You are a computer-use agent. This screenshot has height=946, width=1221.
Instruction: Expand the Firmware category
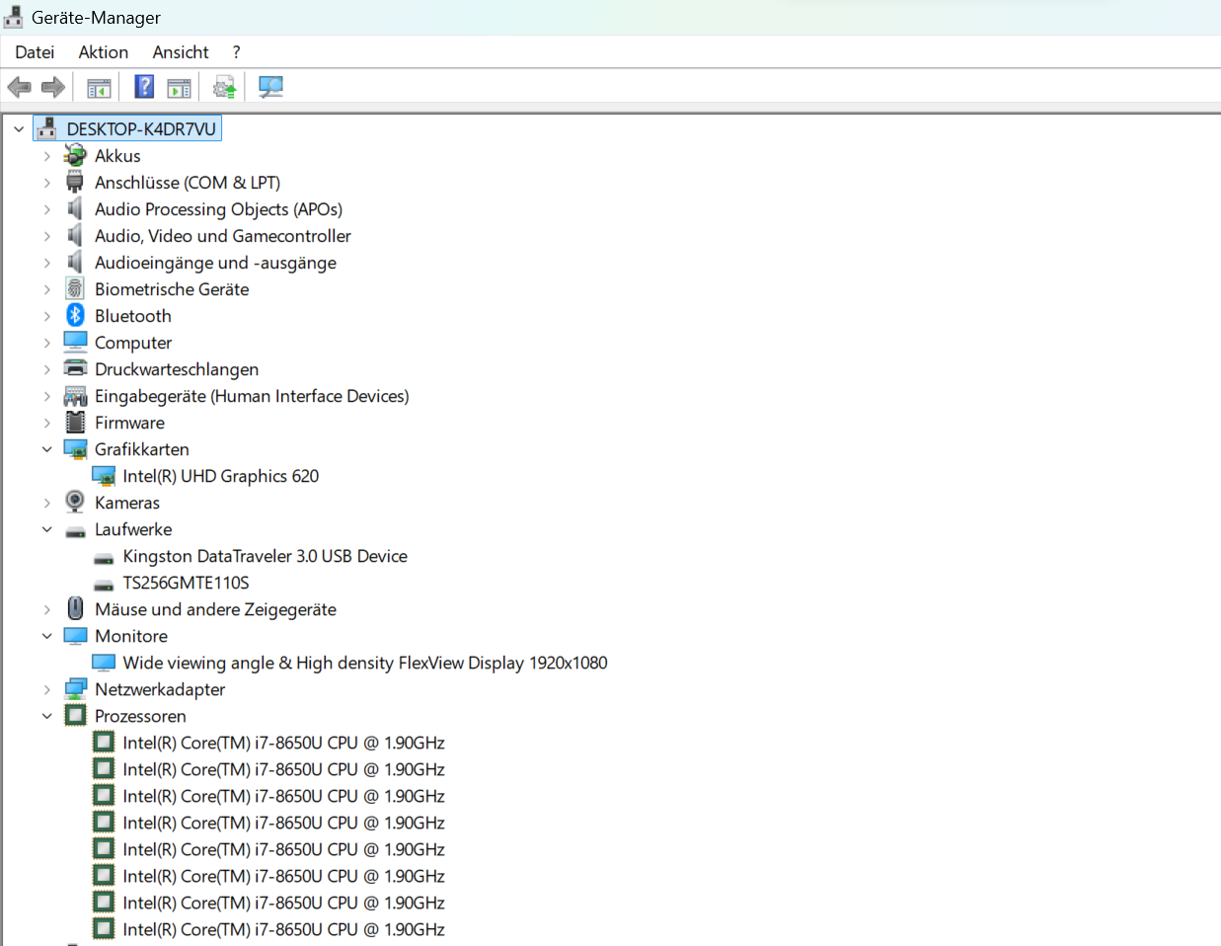(x=46, y=422)
